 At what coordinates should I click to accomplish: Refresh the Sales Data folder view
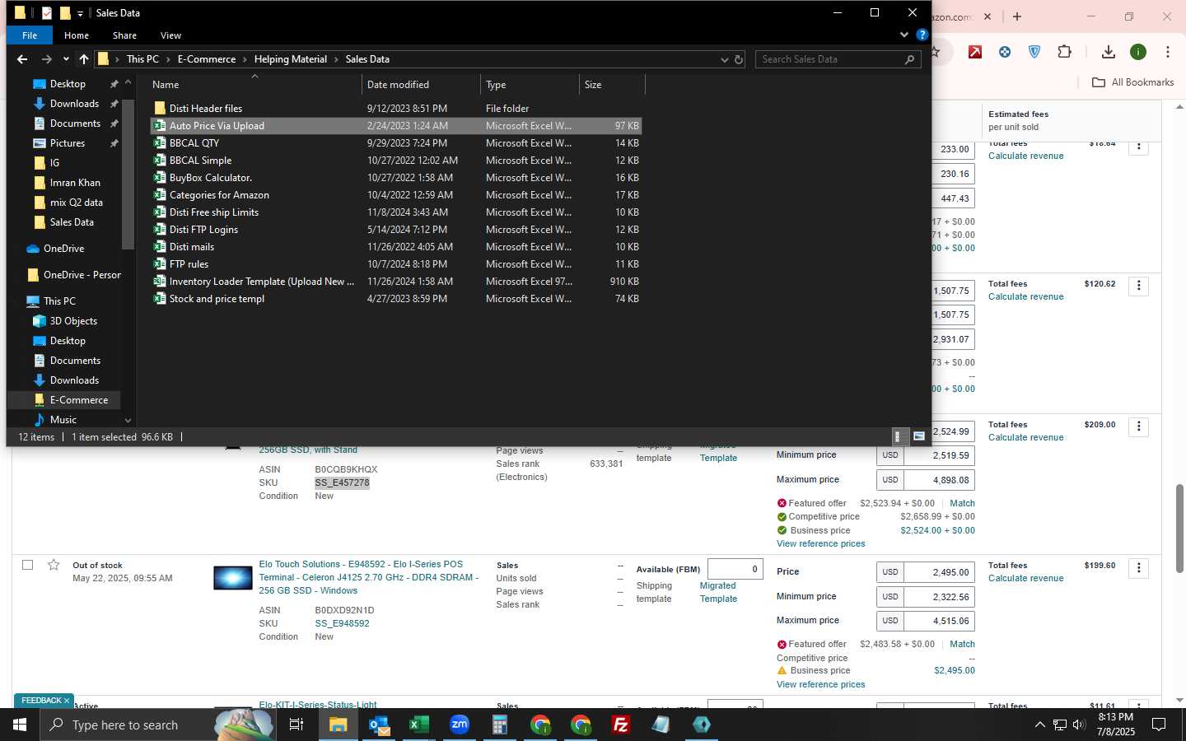coord(739,59)
